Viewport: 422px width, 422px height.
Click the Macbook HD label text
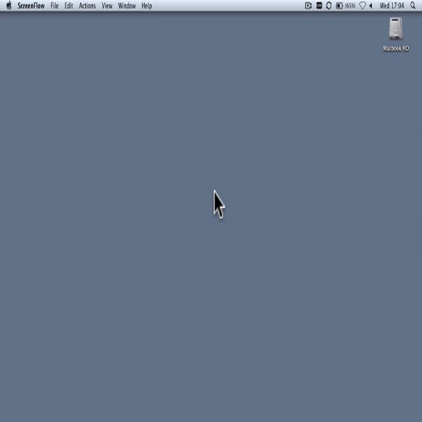coord(395,49)
